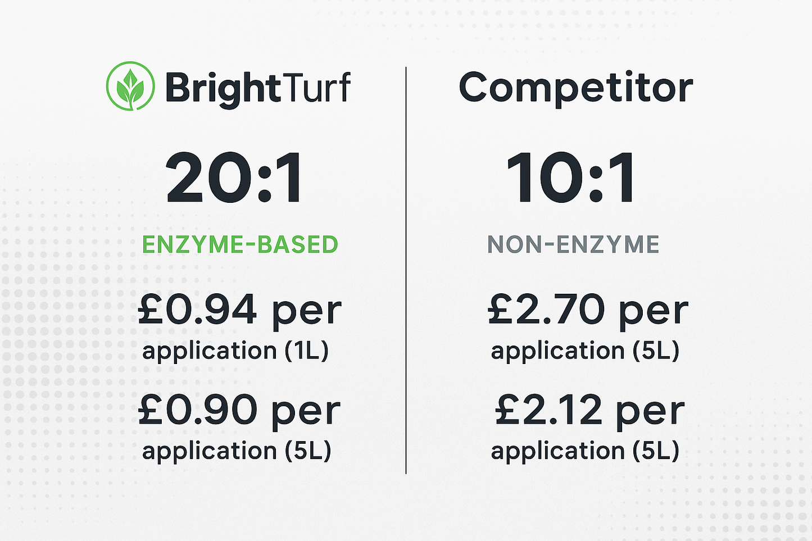This screenshot has height=541, width=812.
Task: Select the green ENZYME-BASED label
Action: pos(240,245)
